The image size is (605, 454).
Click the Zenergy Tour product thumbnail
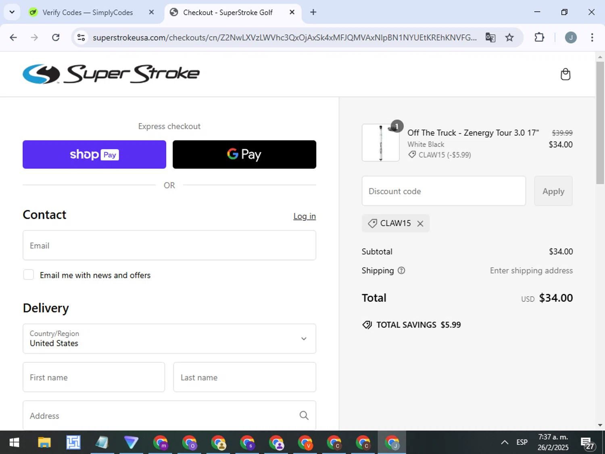coord(381,143)
